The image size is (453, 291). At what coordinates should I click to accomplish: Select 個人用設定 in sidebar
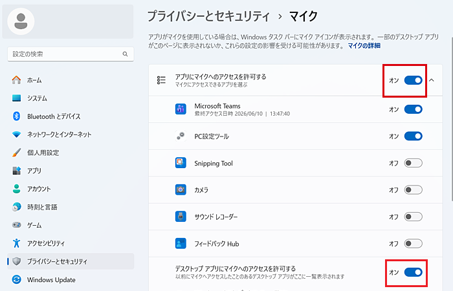click(x=71, y=153)
